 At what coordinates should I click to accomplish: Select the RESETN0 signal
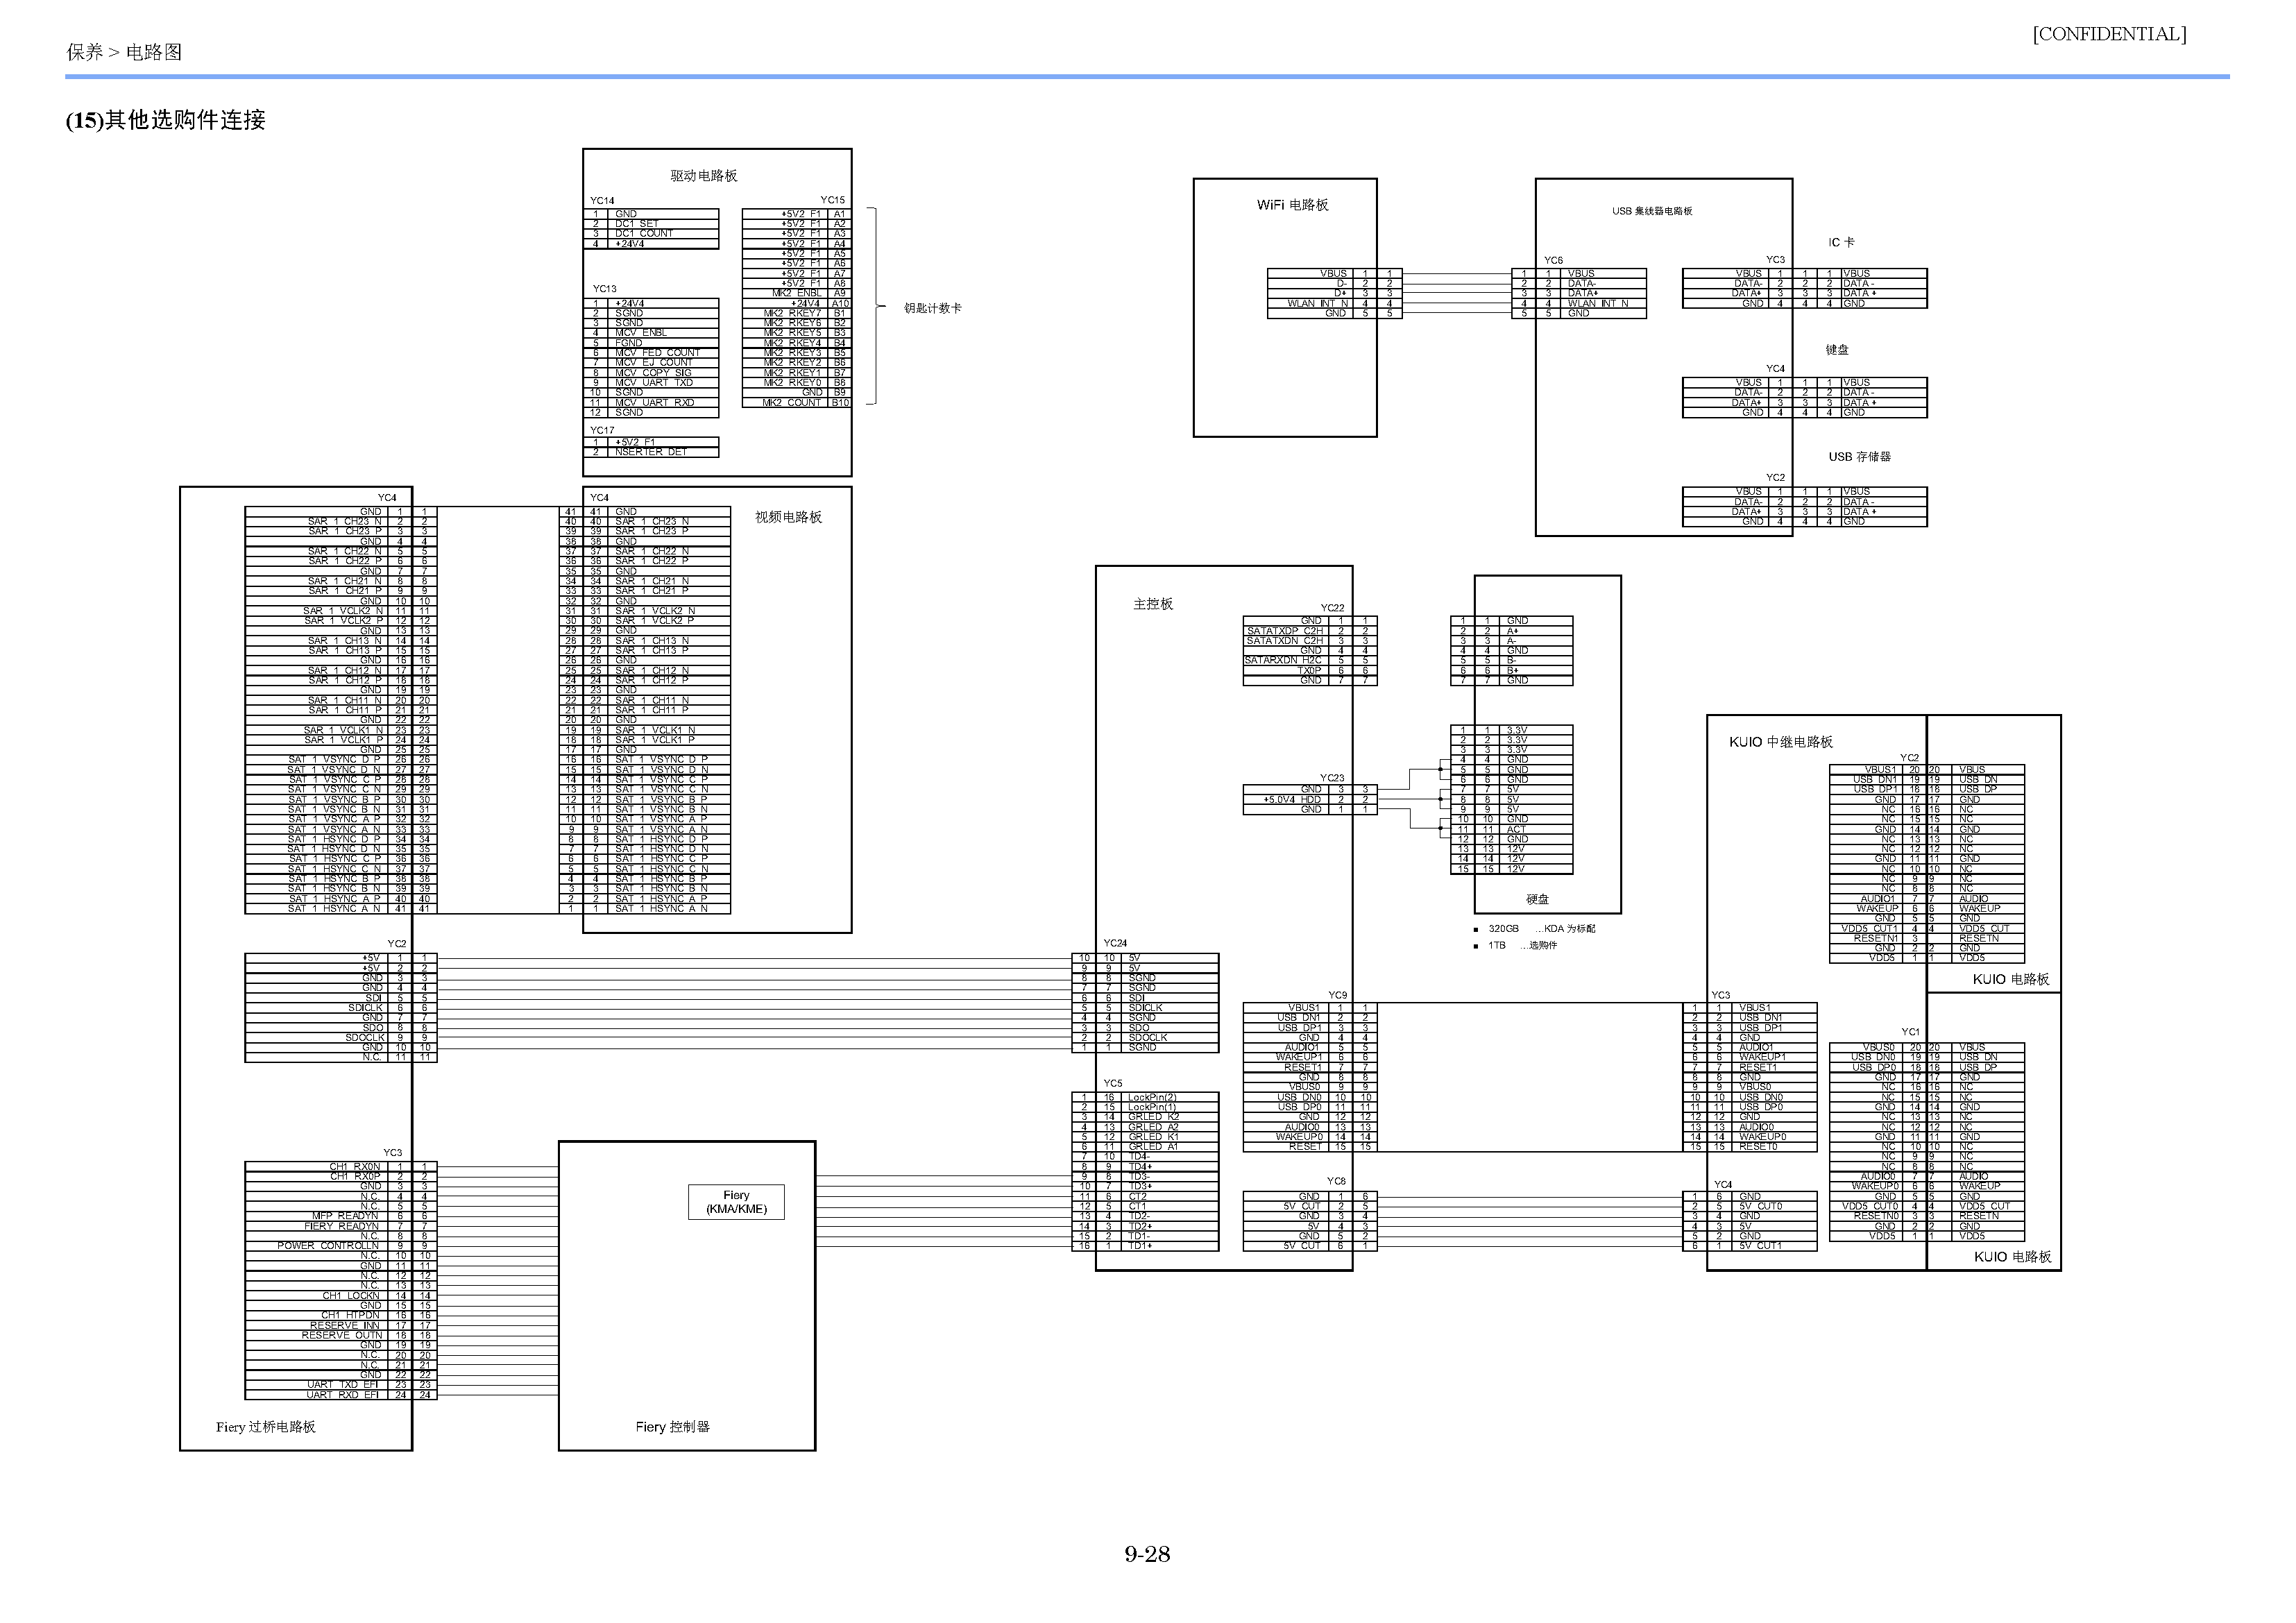(x=1876, y=1216)
